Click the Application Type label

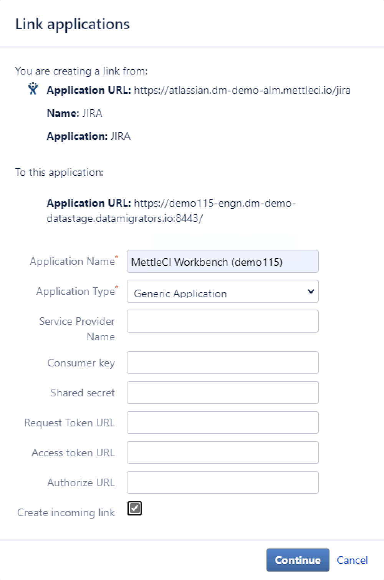point(75,292)
